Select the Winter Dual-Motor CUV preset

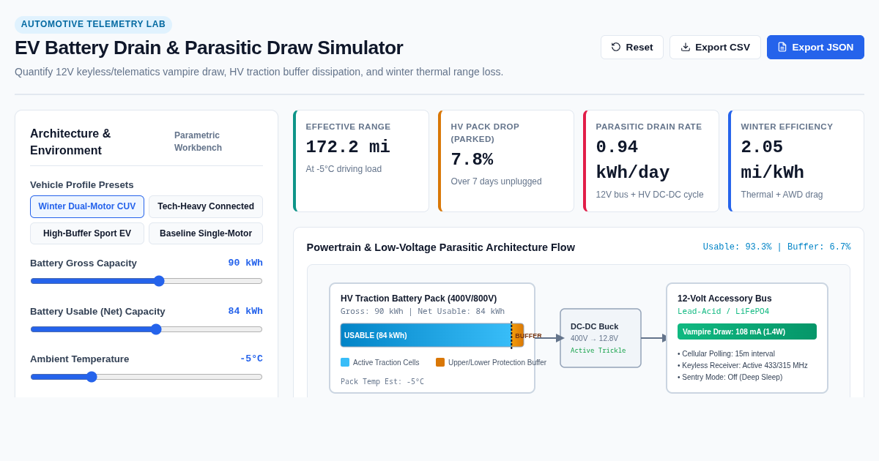tap(87, 206)
